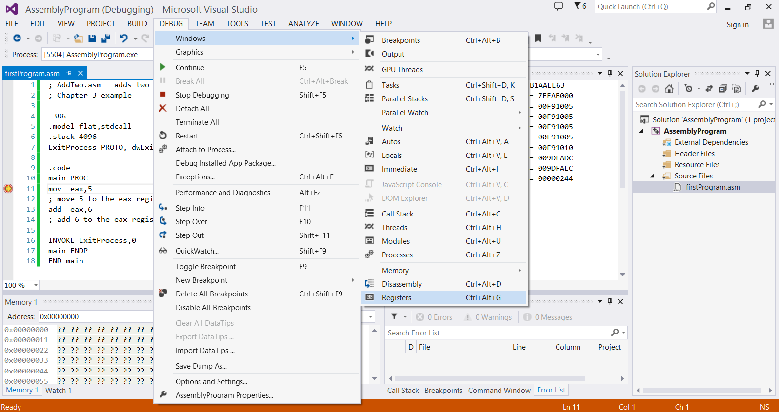Click the Registers window vertical scrollbar

point(622,139)
